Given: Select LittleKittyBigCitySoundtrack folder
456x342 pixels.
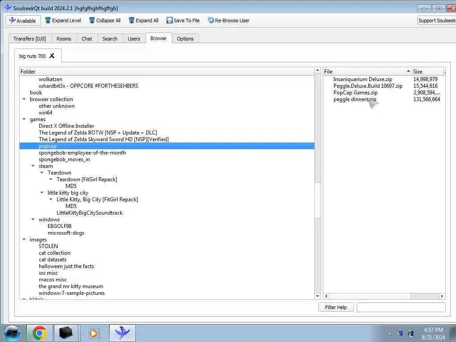Looking at the screenshot, I should [90, 213].
